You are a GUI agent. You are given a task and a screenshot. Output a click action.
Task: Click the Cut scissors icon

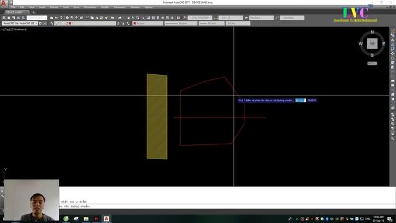coord(87,18)
